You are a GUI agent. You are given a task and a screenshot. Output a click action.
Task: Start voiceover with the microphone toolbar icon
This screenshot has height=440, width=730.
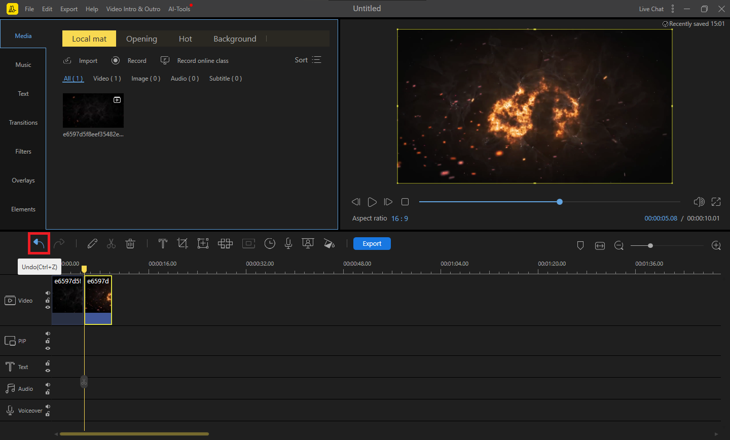(x=288, y=244)
